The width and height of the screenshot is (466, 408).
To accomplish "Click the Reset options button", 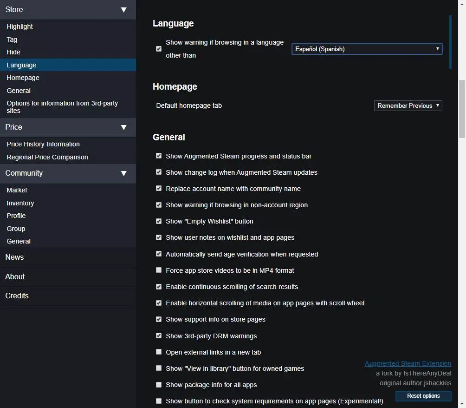I will pyautogui.click(x=423, y=396).
